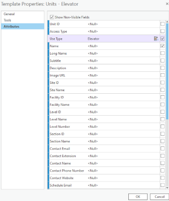Click the Contact Website value field
Screen dimensions: 169x201
click(x=123, y=178)
